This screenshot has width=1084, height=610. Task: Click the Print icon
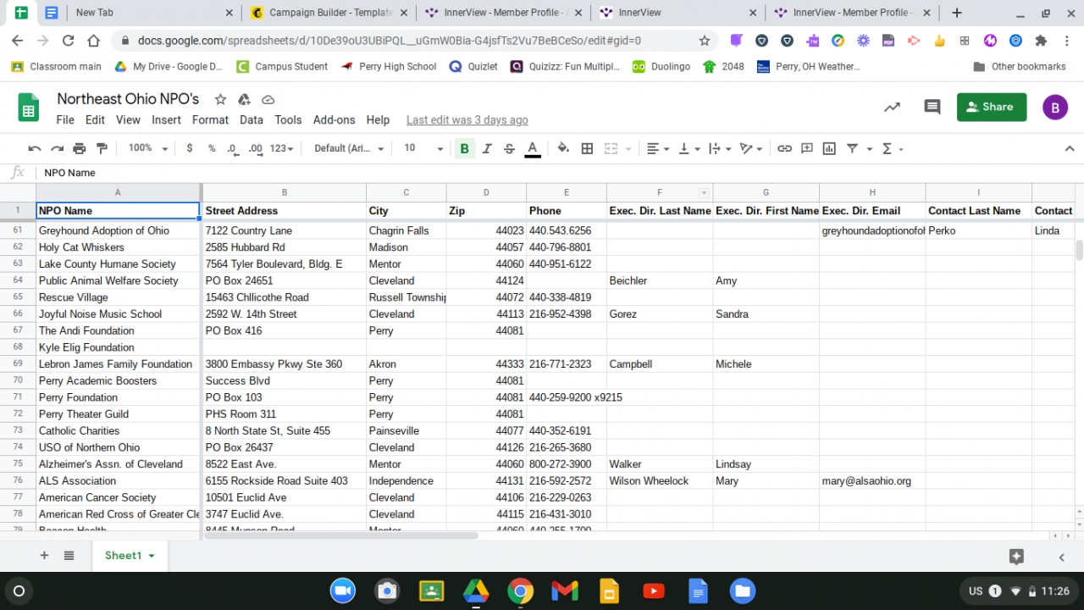80,148
